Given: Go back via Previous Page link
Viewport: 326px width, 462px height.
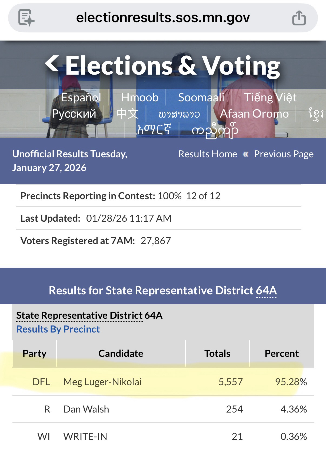Looking at the screenshot, I should [284, 154].
